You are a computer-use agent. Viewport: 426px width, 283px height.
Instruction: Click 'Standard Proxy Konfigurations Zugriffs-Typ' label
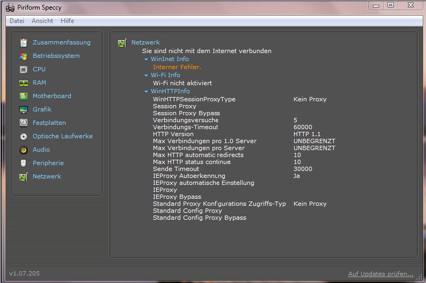pyautogui.click(x=219, y=204)
